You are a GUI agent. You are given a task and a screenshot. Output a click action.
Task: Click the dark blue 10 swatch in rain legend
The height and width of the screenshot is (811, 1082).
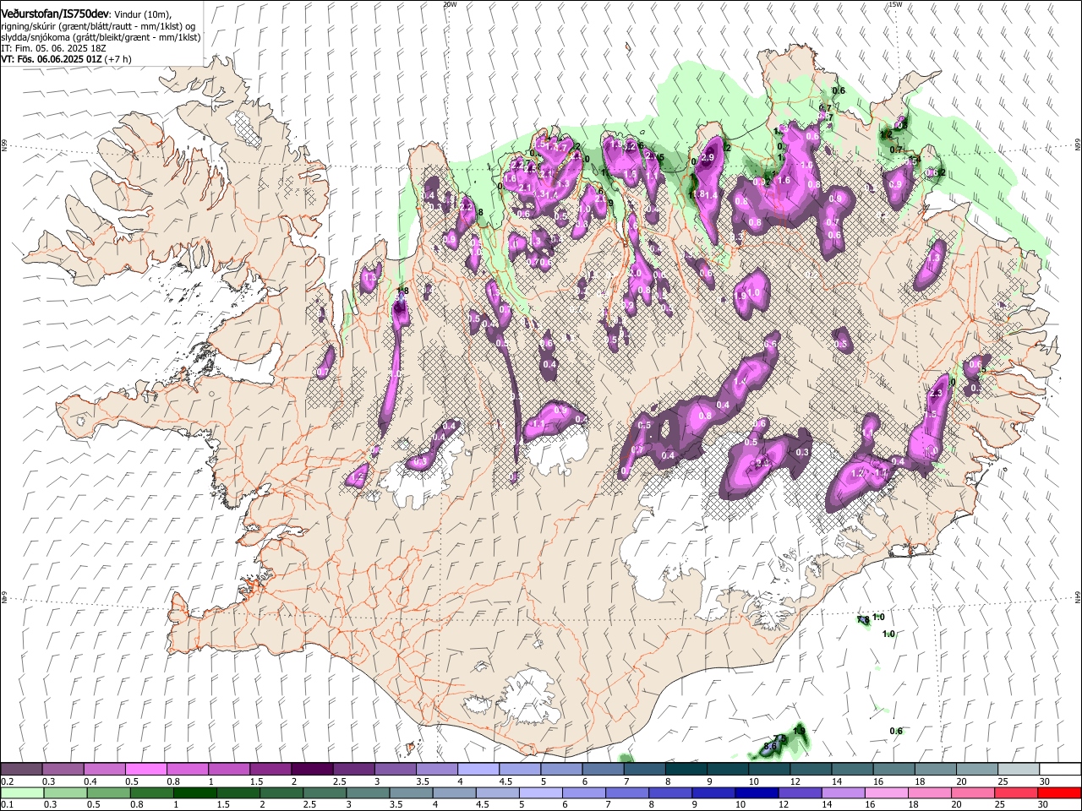pyautogui.click(x=757, y=792)
